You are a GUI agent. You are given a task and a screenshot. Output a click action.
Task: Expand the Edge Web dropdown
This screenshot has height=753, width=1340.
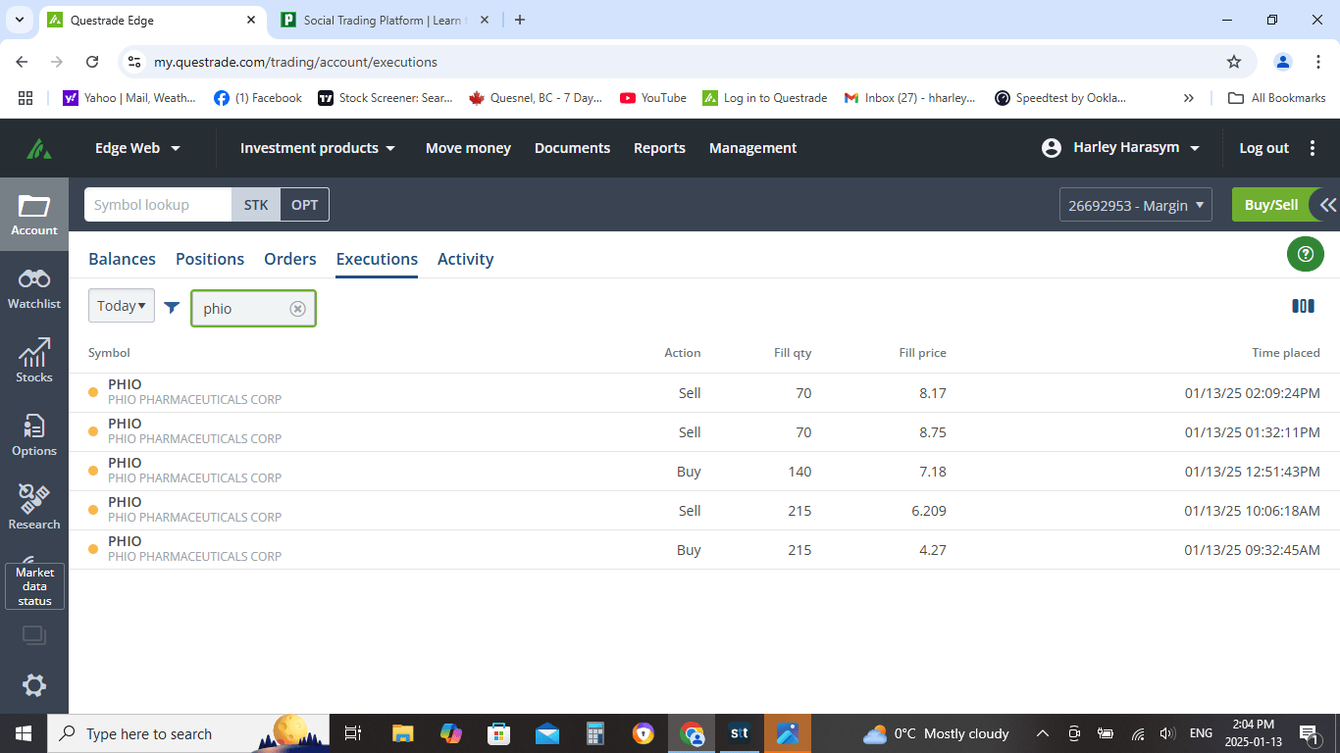pos(137,148)
